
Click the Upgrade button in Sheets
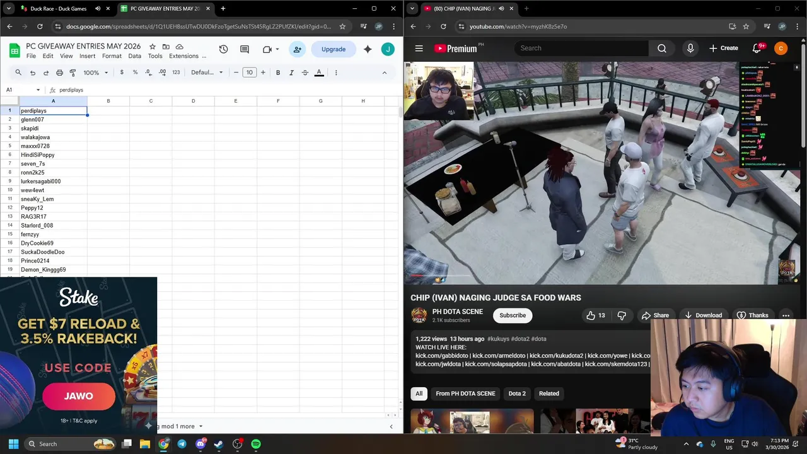[334, 49]
